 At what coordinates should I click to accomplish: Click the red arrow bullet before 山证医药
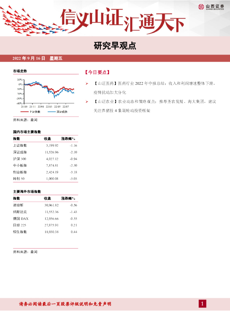pos(87,84)
